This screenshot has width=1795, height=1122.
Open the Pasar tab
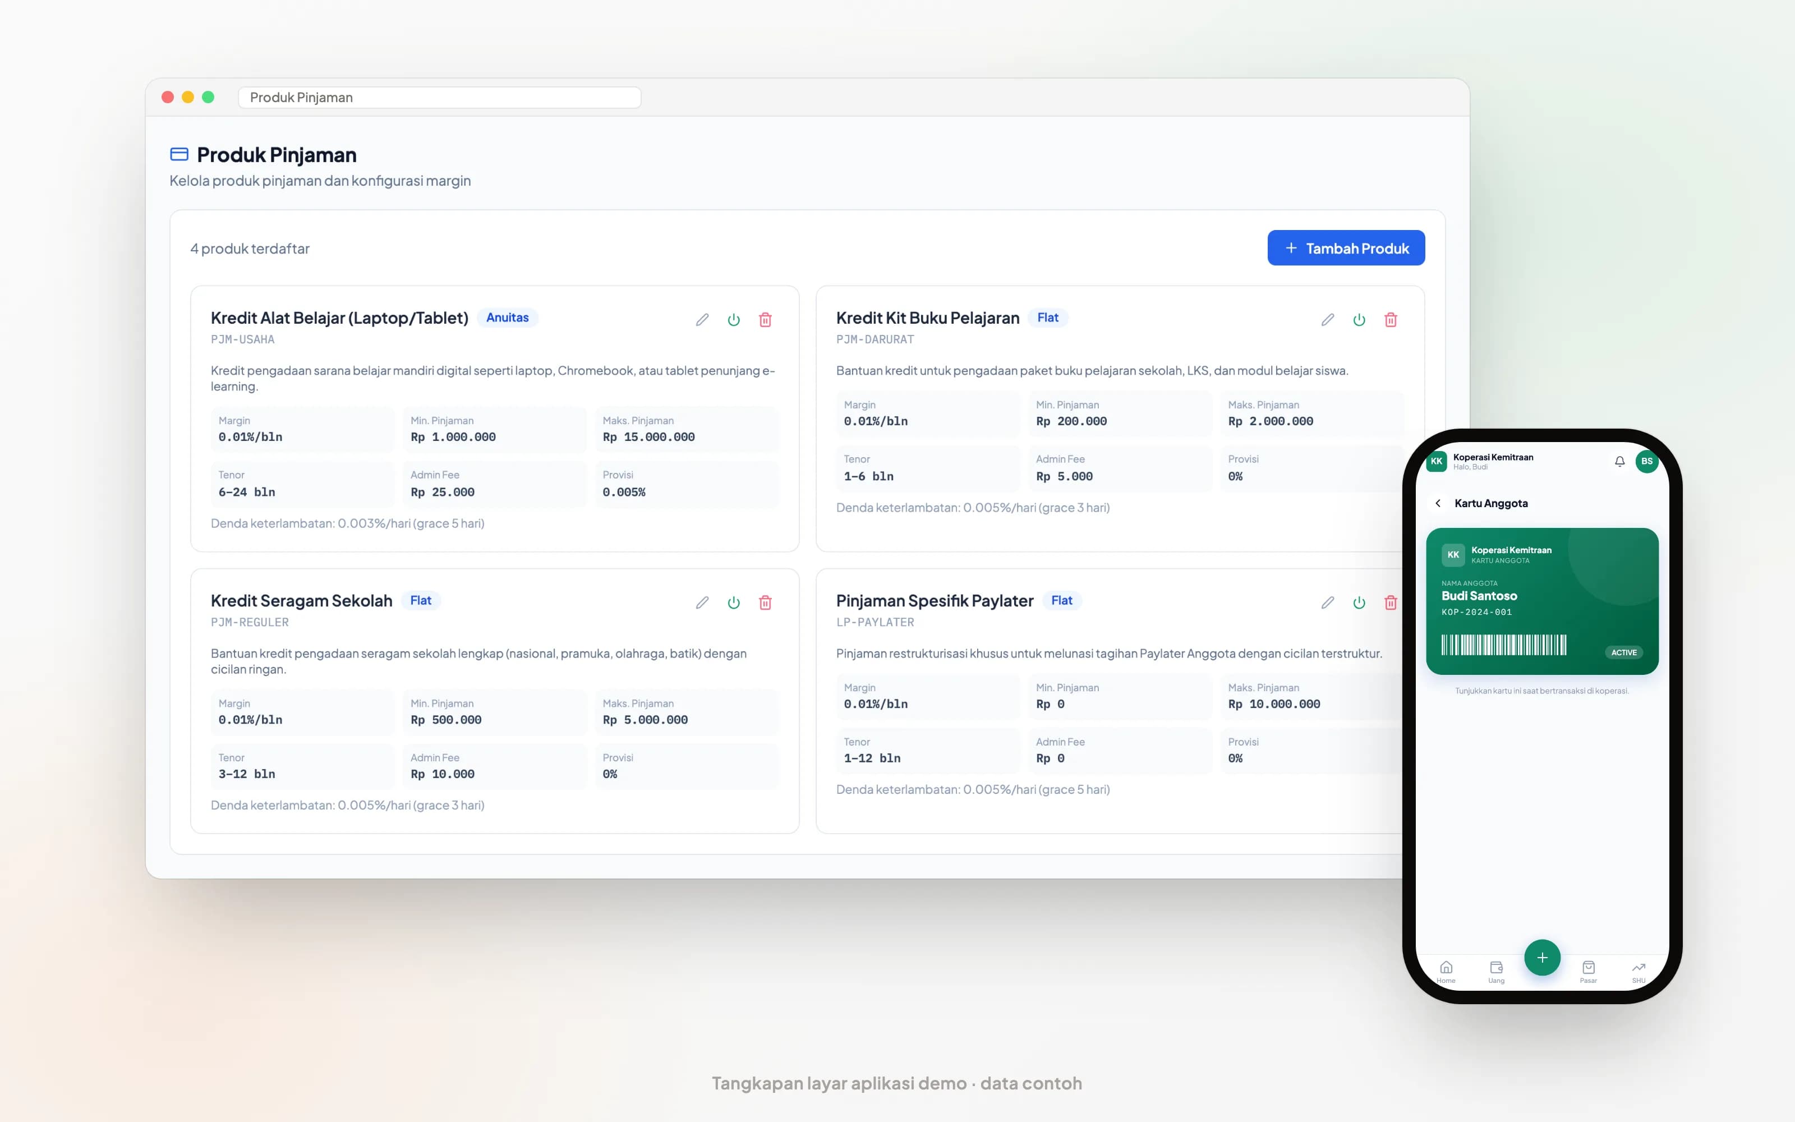pyautogui.click(x=1588, y=971)
